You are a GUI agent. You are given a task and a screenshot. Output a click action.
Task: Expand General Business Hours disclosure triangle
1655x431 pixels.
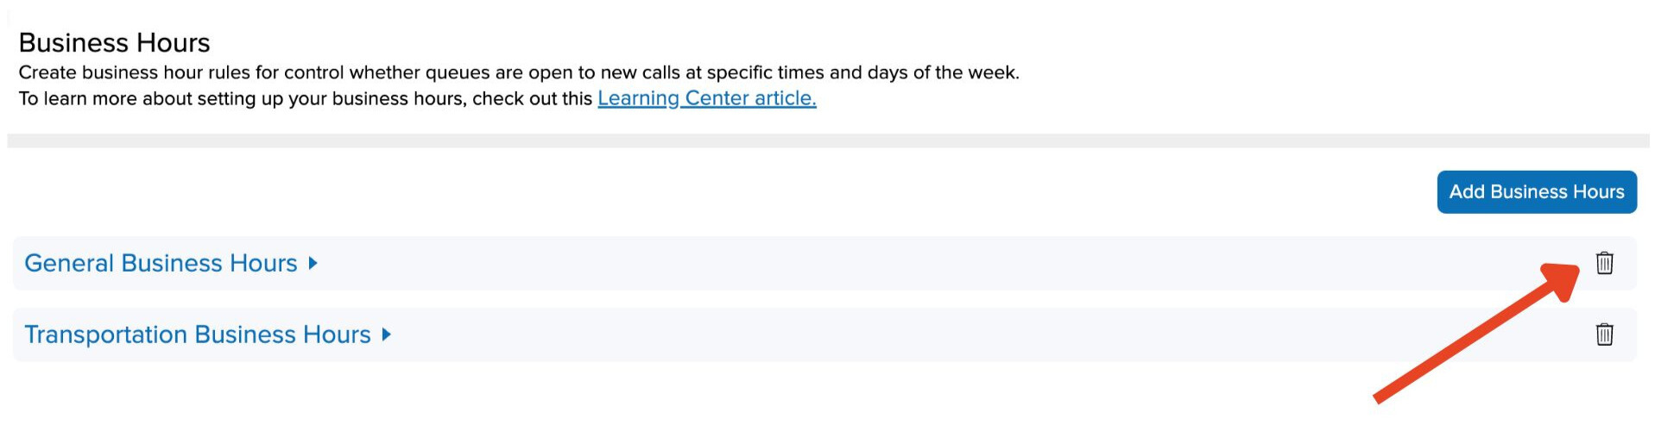click(x=313, y=263)
